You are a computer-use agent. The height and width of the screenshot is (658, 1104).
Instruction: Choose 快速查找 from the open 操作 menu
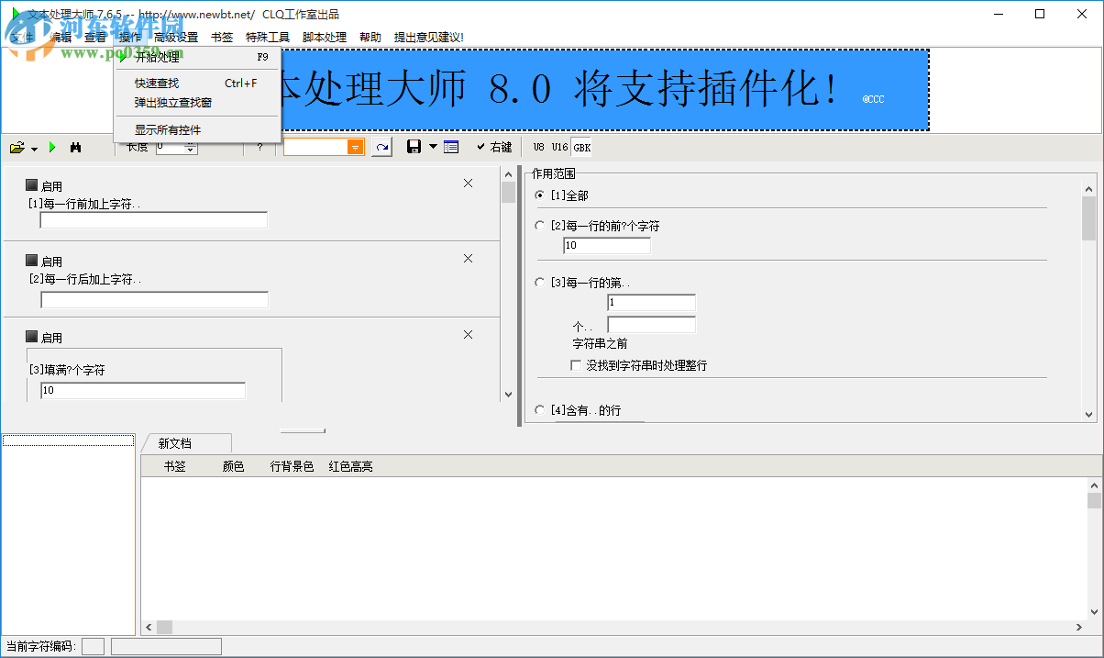pyautogui.click(x=156, y=83)
